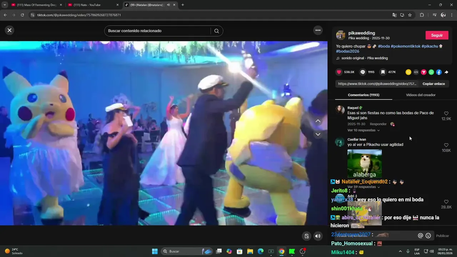Expand Ver 10 respuestas under Raquel's comment

pos(363,130)
